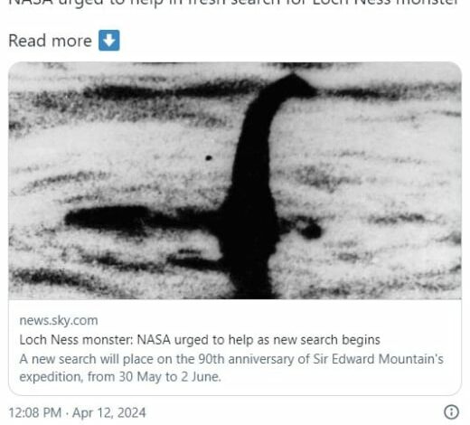Click the small black dot left of the neck

click(x=209, y=157)
